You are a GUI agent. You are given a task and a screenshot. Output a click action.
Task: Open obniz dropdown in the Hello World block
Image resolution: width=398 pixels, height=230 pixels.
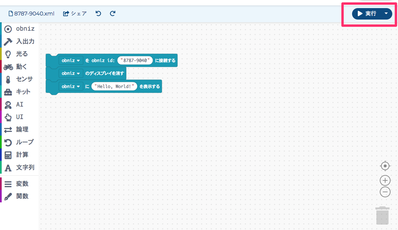(x=71, y=86)
